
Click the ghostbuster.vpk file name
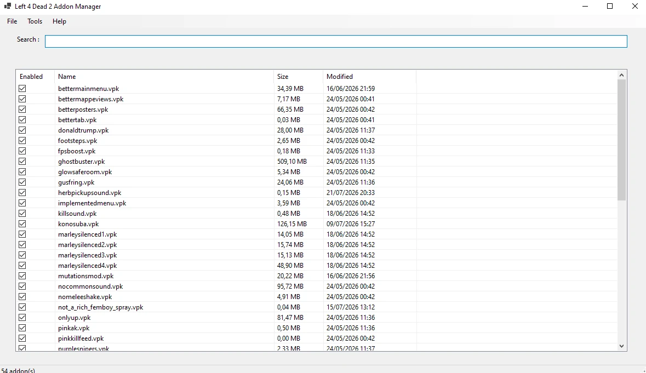click(82, 162)
